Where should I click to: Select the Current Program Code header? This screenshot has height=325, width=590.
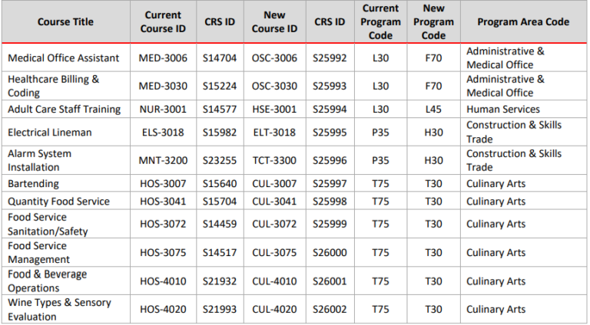pos(381,21)
